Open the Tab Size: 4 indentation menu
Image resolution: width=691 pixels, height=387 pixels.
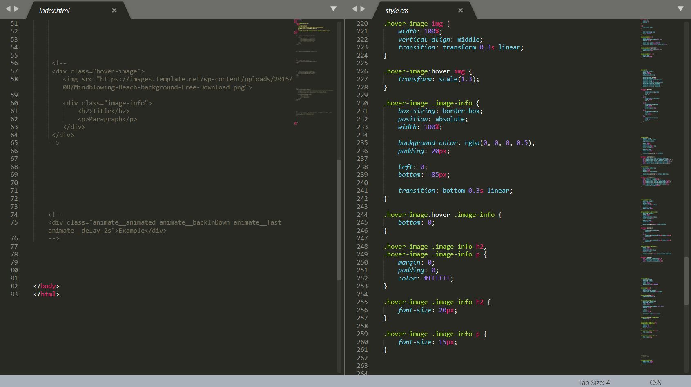coord(594,383)
